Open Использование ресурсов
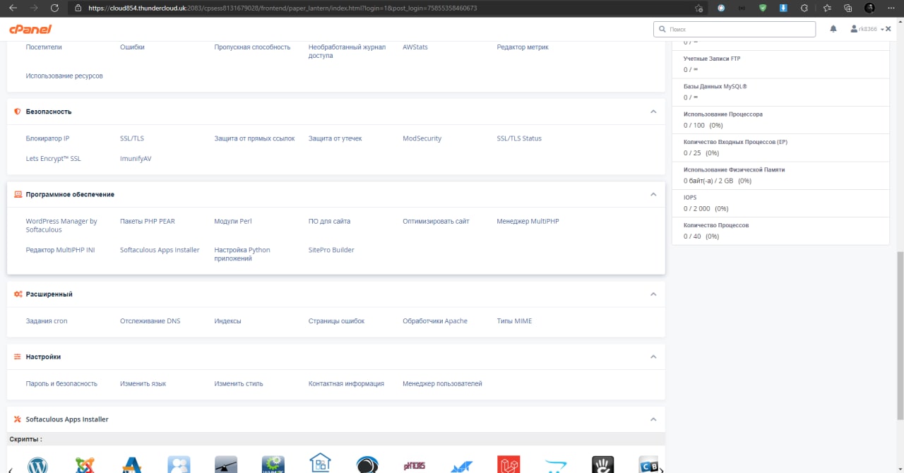 click(64, 76)
